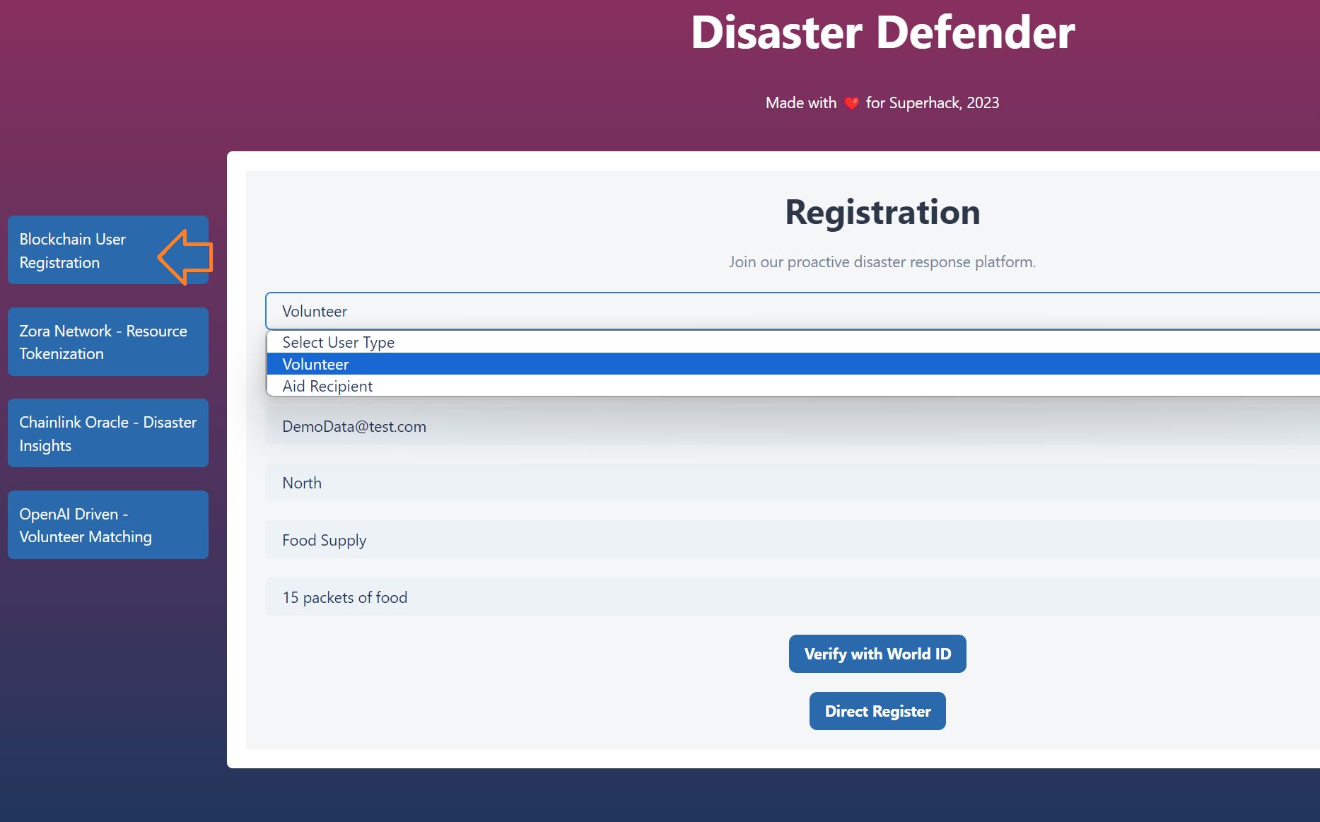
Task: Click the Direct Register button
Action: (x=877, y=711)
